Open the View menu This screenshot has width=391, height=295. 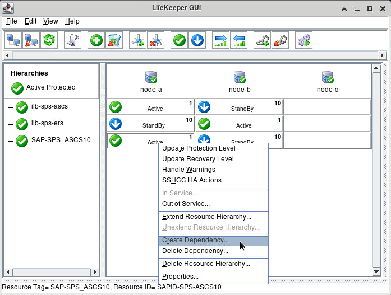click(50, 21)
